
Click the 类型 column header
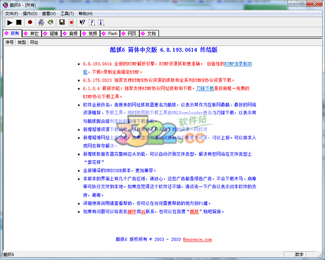(22, 42)
